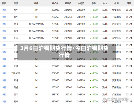Select the 长江综合 market cell
Viewport: 134px width, 104px height.
point(117,59)
